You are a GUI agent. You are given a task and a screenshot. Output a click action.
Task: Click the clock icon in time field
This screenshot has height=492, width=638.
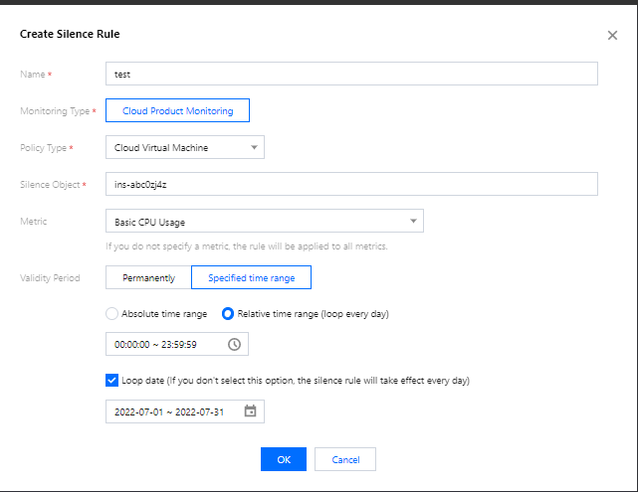pos(234,344)
